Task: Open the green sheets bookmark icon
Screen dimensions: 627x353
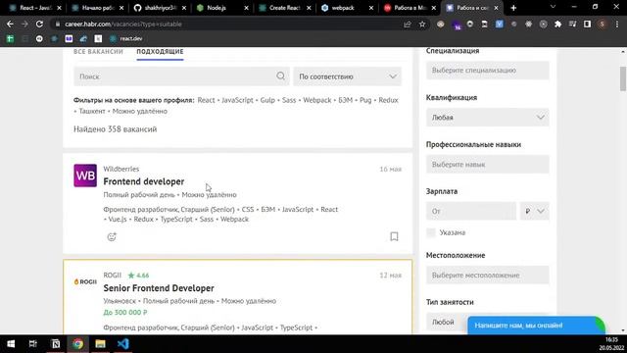Action: [10, 38]
